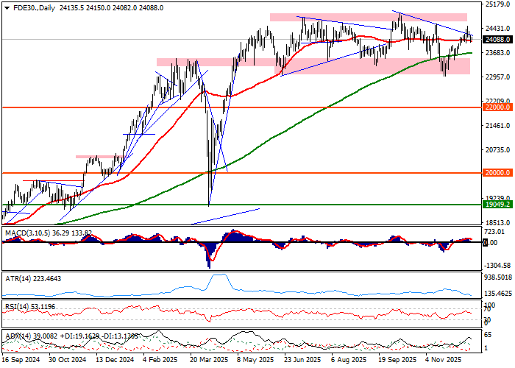515x368 pixels.
Task: Select the 20000.0 orange price label
Action: [x=497, y=173]
